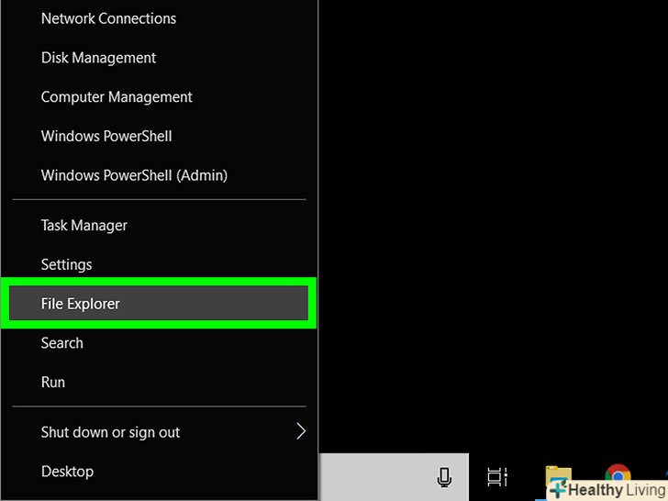Launch Chrome from the taskbar

(x=618, y=475)
